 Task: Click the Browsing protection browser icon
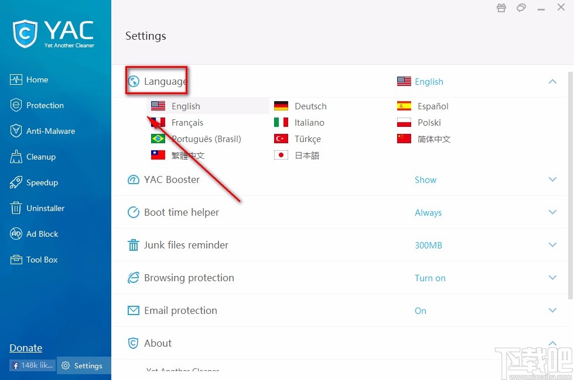[x=134, y=277]
